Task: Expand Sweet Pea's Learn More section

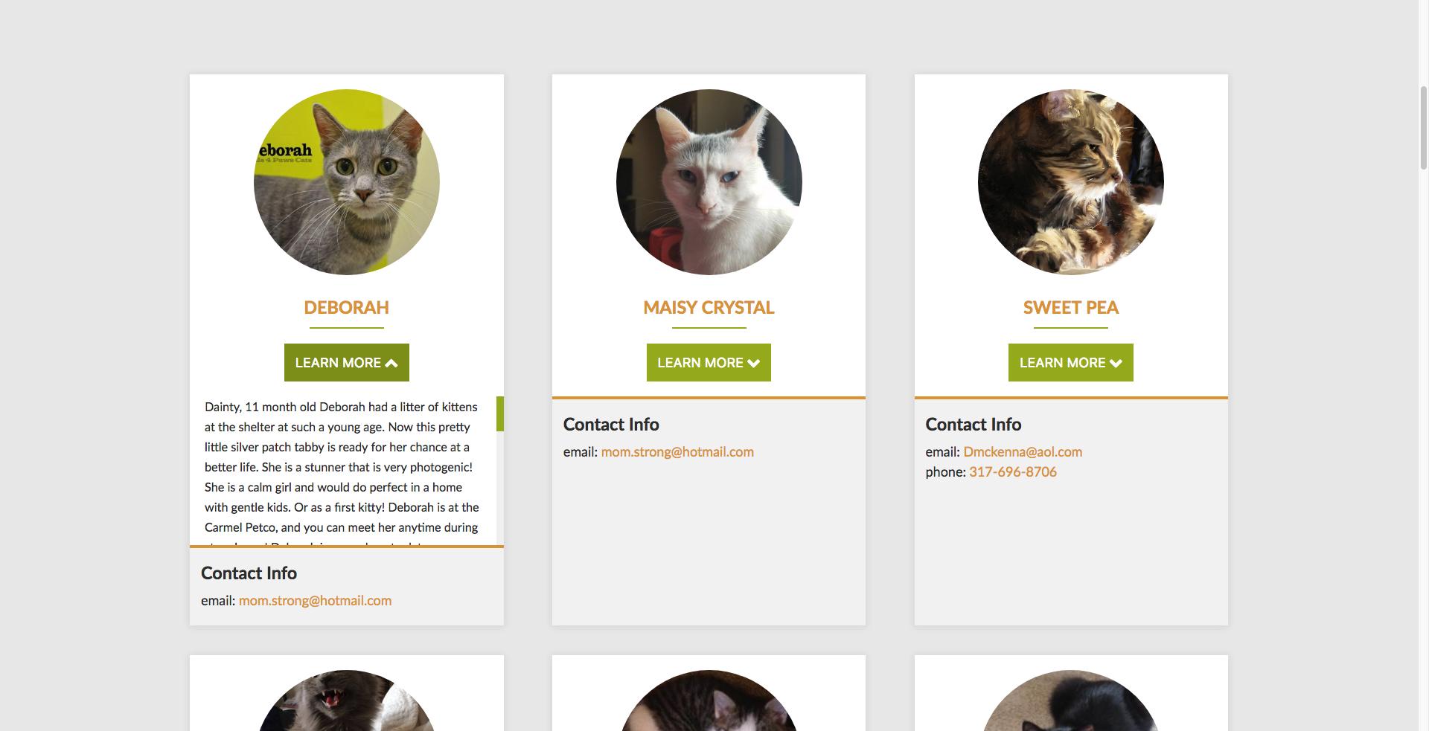Action: 1070,362
